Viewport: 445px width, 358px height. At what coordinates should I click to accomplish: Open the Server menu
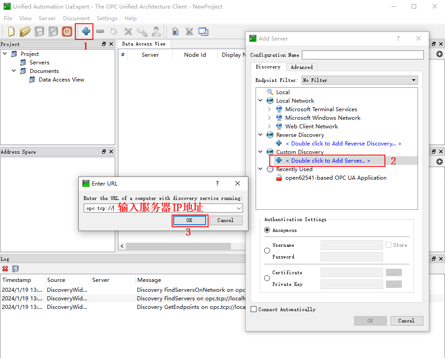[47, 18]
